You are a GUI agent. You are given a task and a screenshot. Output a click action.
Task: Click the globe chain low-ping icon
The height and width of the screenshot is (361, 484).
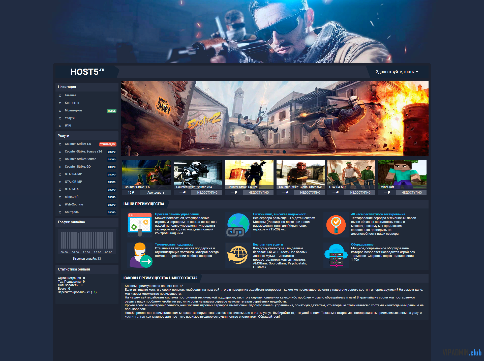238,225
